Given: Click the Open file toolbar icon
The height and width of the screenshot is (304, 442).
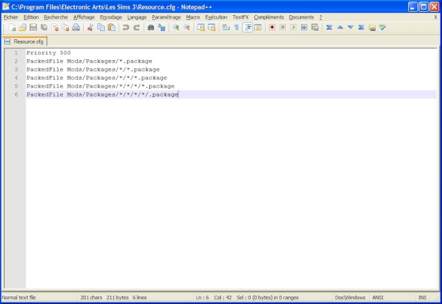Looking at the screenshot, I should point(23,28).
